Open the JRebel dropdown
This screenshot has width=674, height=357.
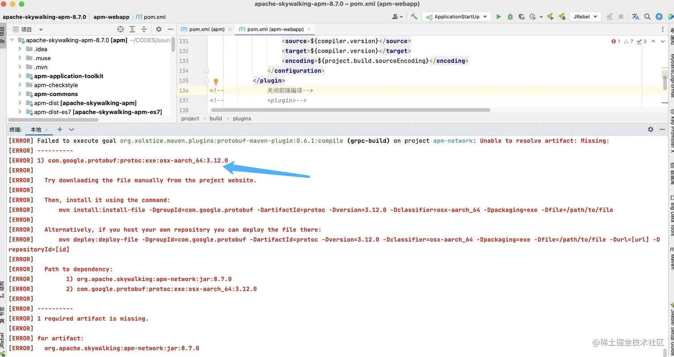coord(585,17)
